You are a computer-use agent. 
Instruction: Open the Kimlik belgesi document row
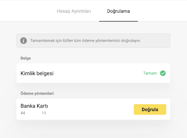point(93,73)
